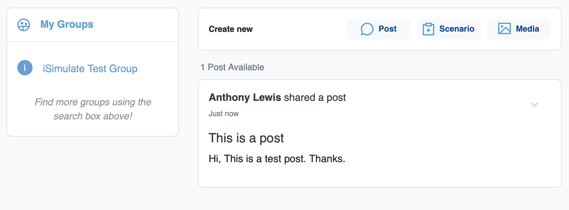Click the image frame inside the Media button
The height and width of the screenshot is (210, 569).
(505, 29)
